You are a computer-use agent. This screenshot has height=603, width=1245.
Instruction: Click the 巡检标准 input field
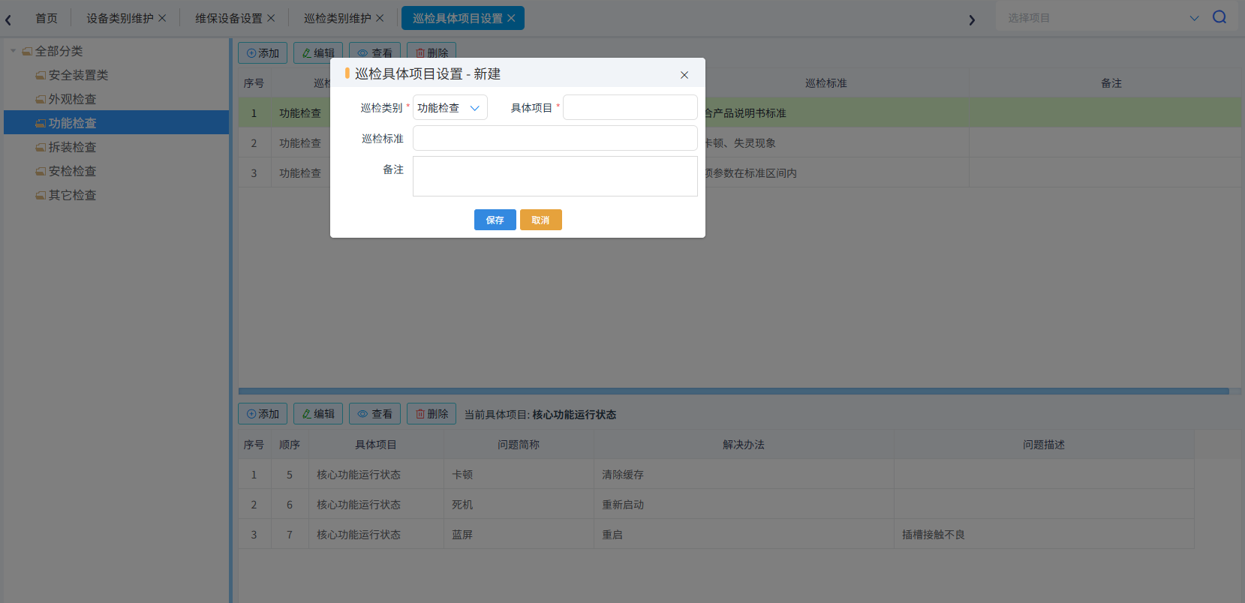[555, 138]
